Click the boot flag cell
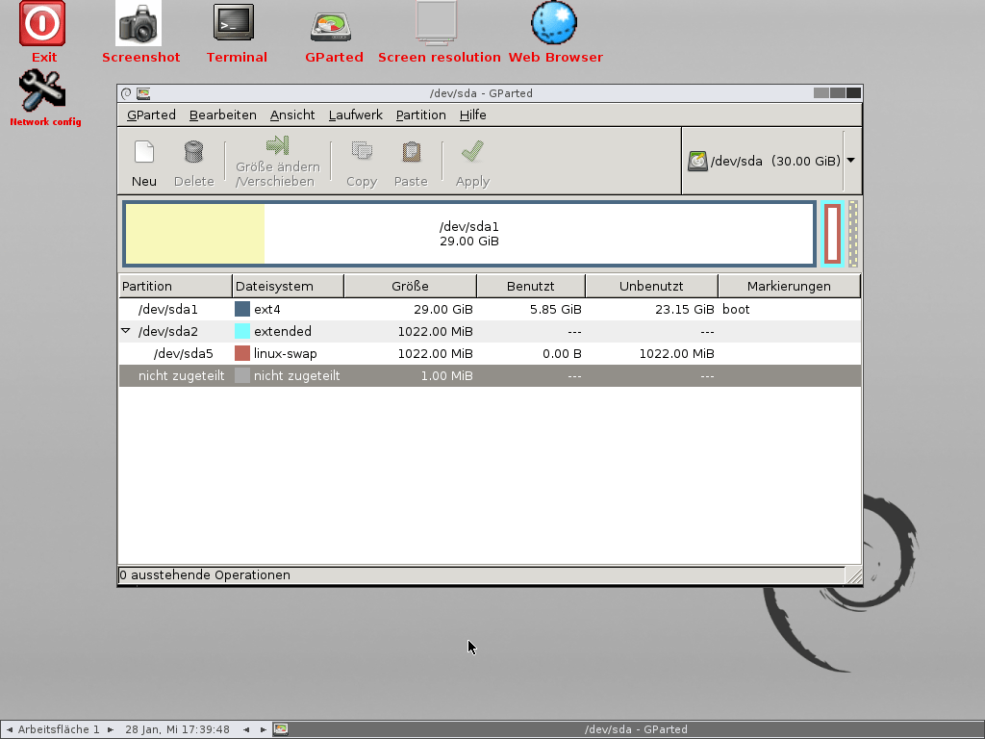 coord(736,309)
